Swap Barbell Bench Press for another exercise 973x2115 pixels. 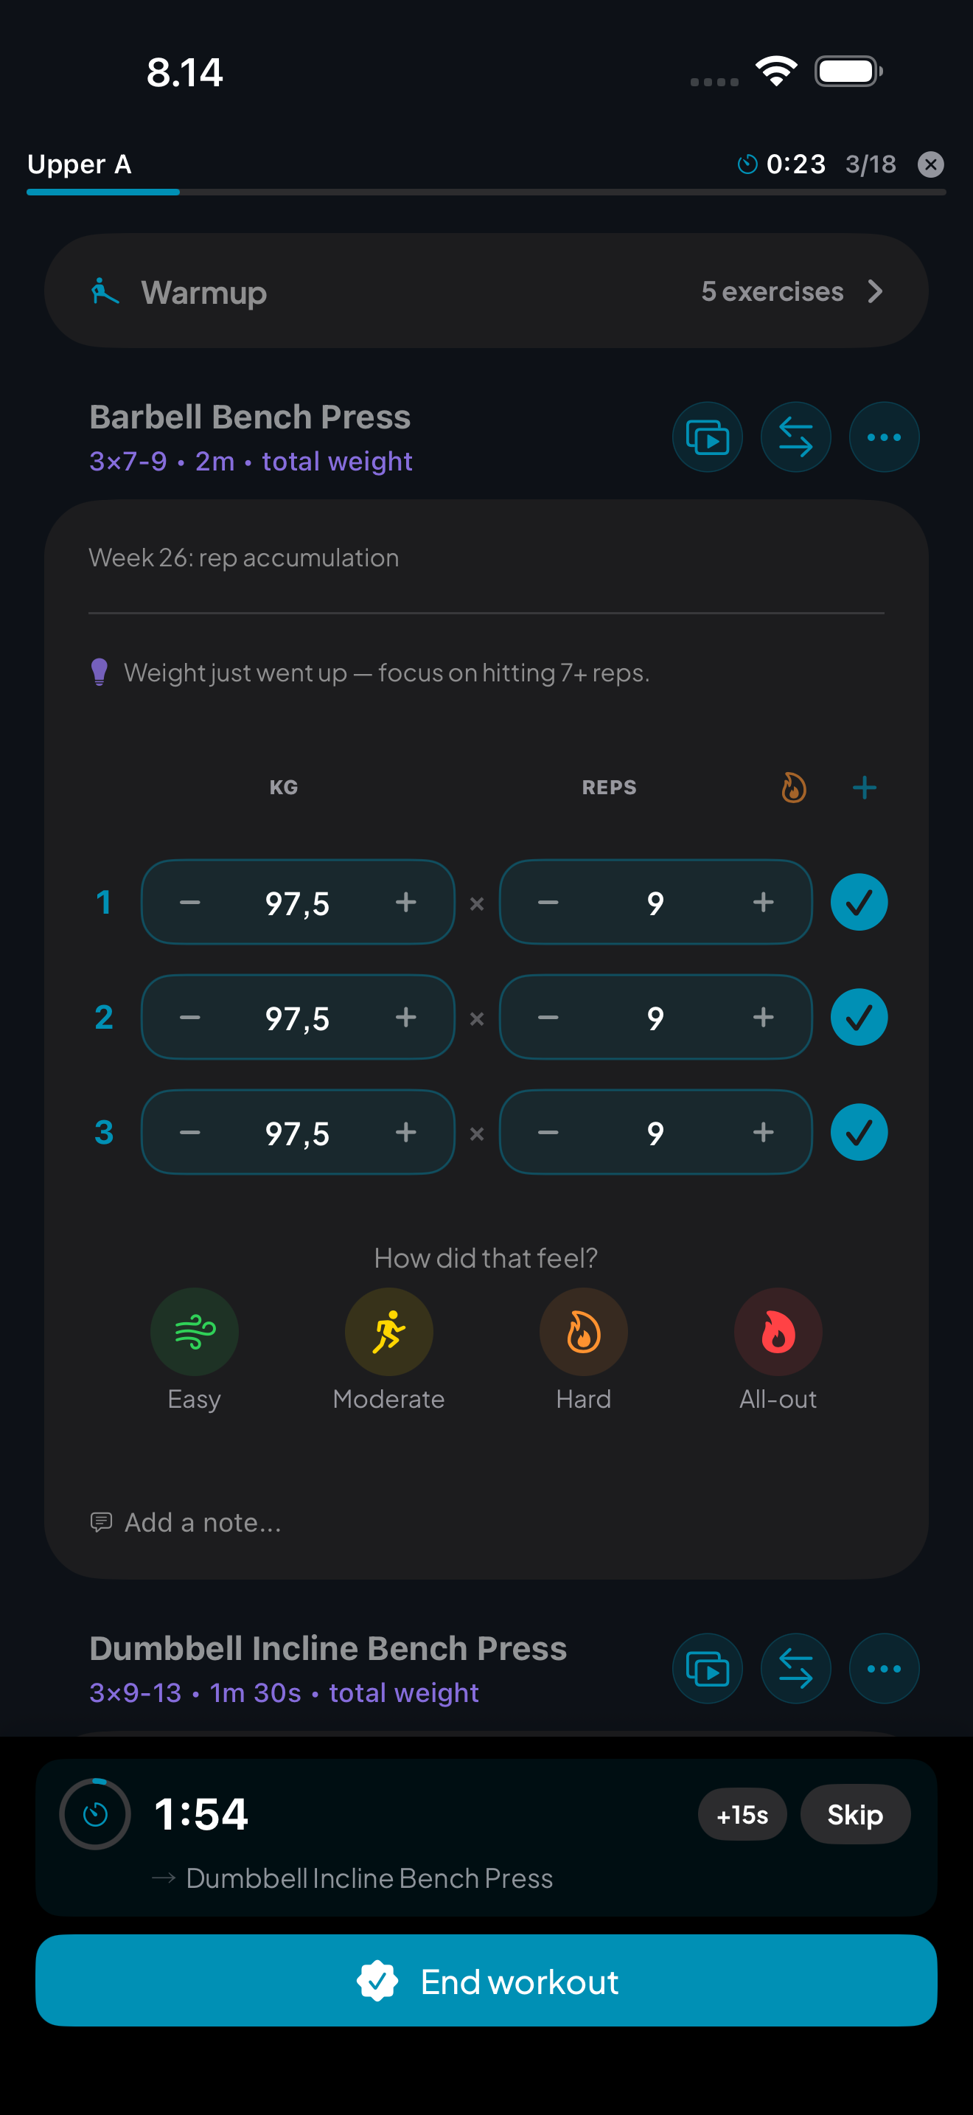click(795, 437)
